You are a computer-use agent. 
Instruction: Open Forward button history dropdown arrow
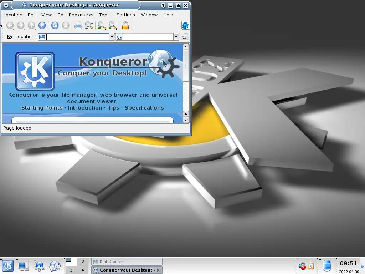[25, 29]
